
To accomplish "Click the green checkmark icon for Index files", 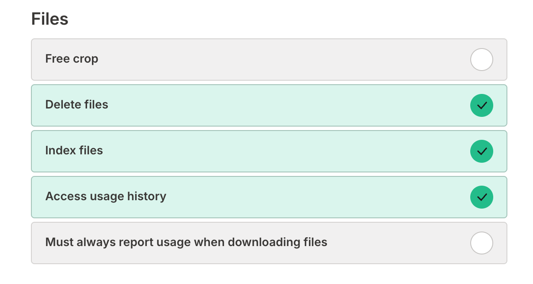I will [481, 151].
